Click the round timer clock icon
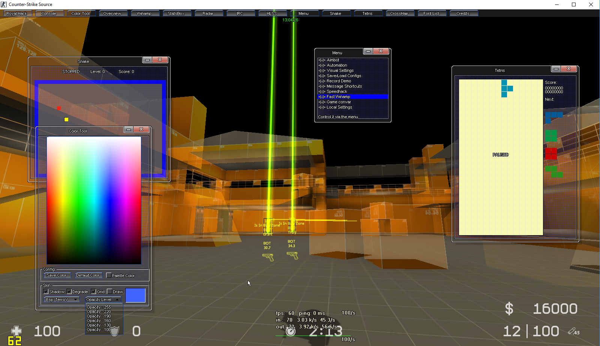The image size is (600, 346). (291, 331)
